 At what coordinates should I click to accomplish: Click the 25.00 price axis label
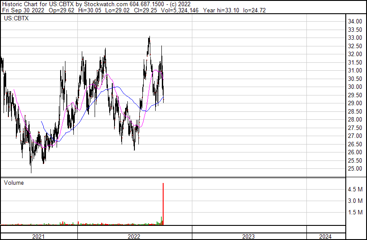[x=355, y=169]
